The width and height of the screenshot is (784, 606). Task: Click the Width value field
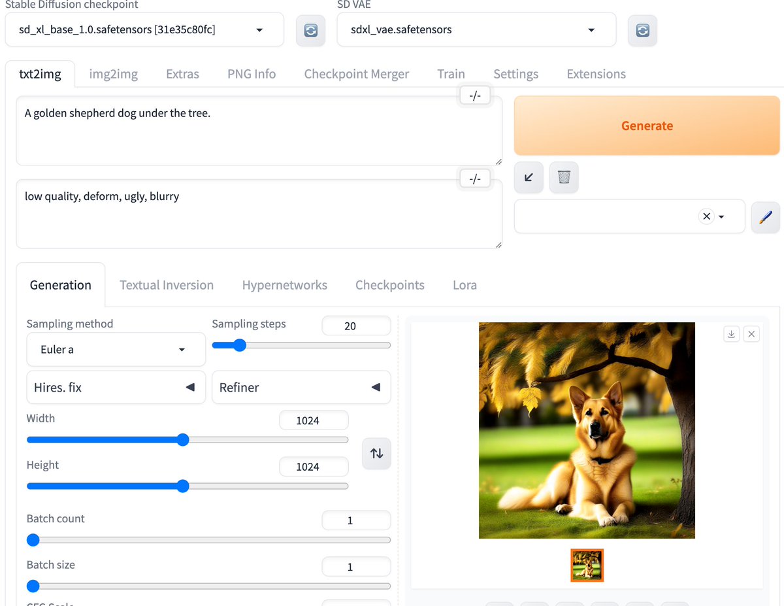click(x=314, y=420)
